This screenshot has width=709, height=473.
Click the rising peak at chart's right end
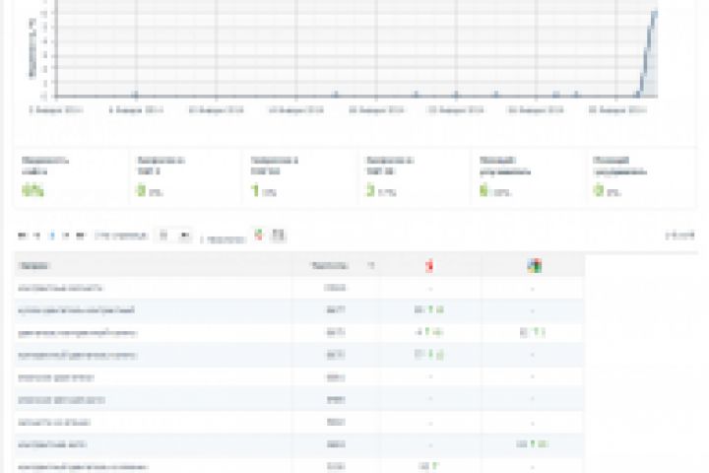tap(654, 14)
